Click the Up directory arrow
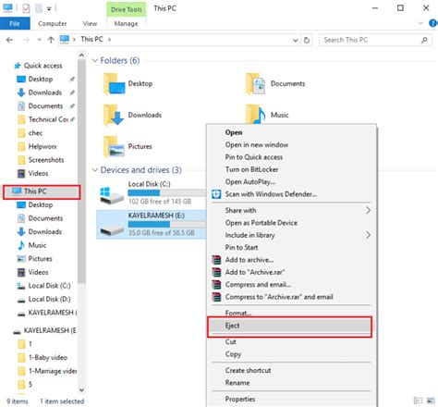 [x=51, y=40]
